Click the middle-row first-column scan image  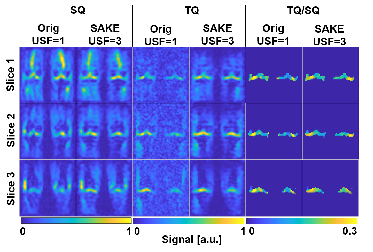click(x=48, y=131)
